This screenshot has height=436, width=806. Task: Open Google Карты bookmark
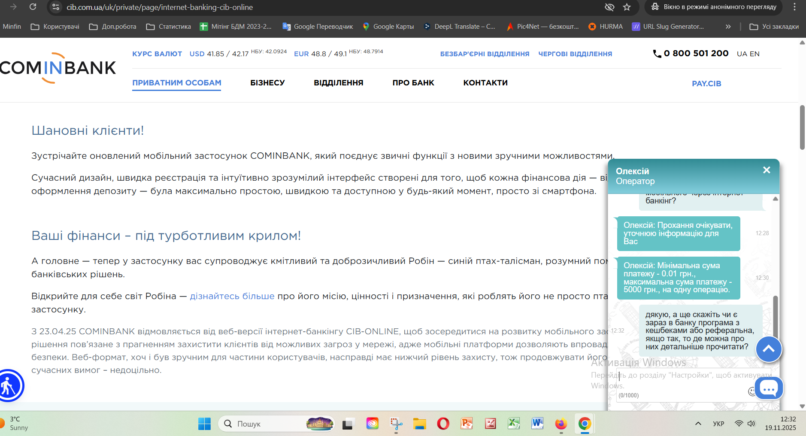[388, 27]
